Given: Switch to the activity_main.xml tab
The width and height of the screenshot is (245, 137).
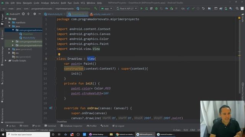Looking at the screenshot, I should tap(102, 14).
